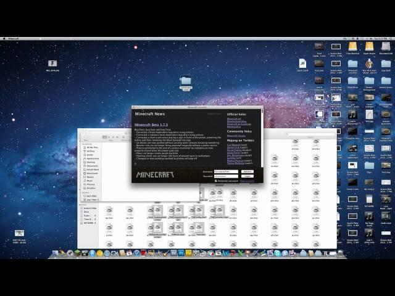Open GarageBand guitar icon in Dock
The width and height of the screenshot is (395, 296).
(x=165, y=253)
